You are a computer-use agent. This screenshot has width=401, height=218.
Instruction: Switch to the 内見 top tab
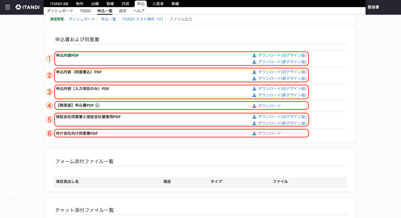(x=125, y=4)
